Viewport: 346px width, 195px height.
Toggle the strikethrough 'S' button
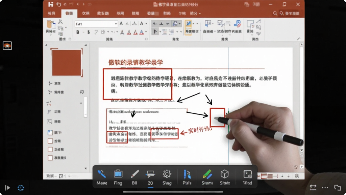click(x=89, y=32)
